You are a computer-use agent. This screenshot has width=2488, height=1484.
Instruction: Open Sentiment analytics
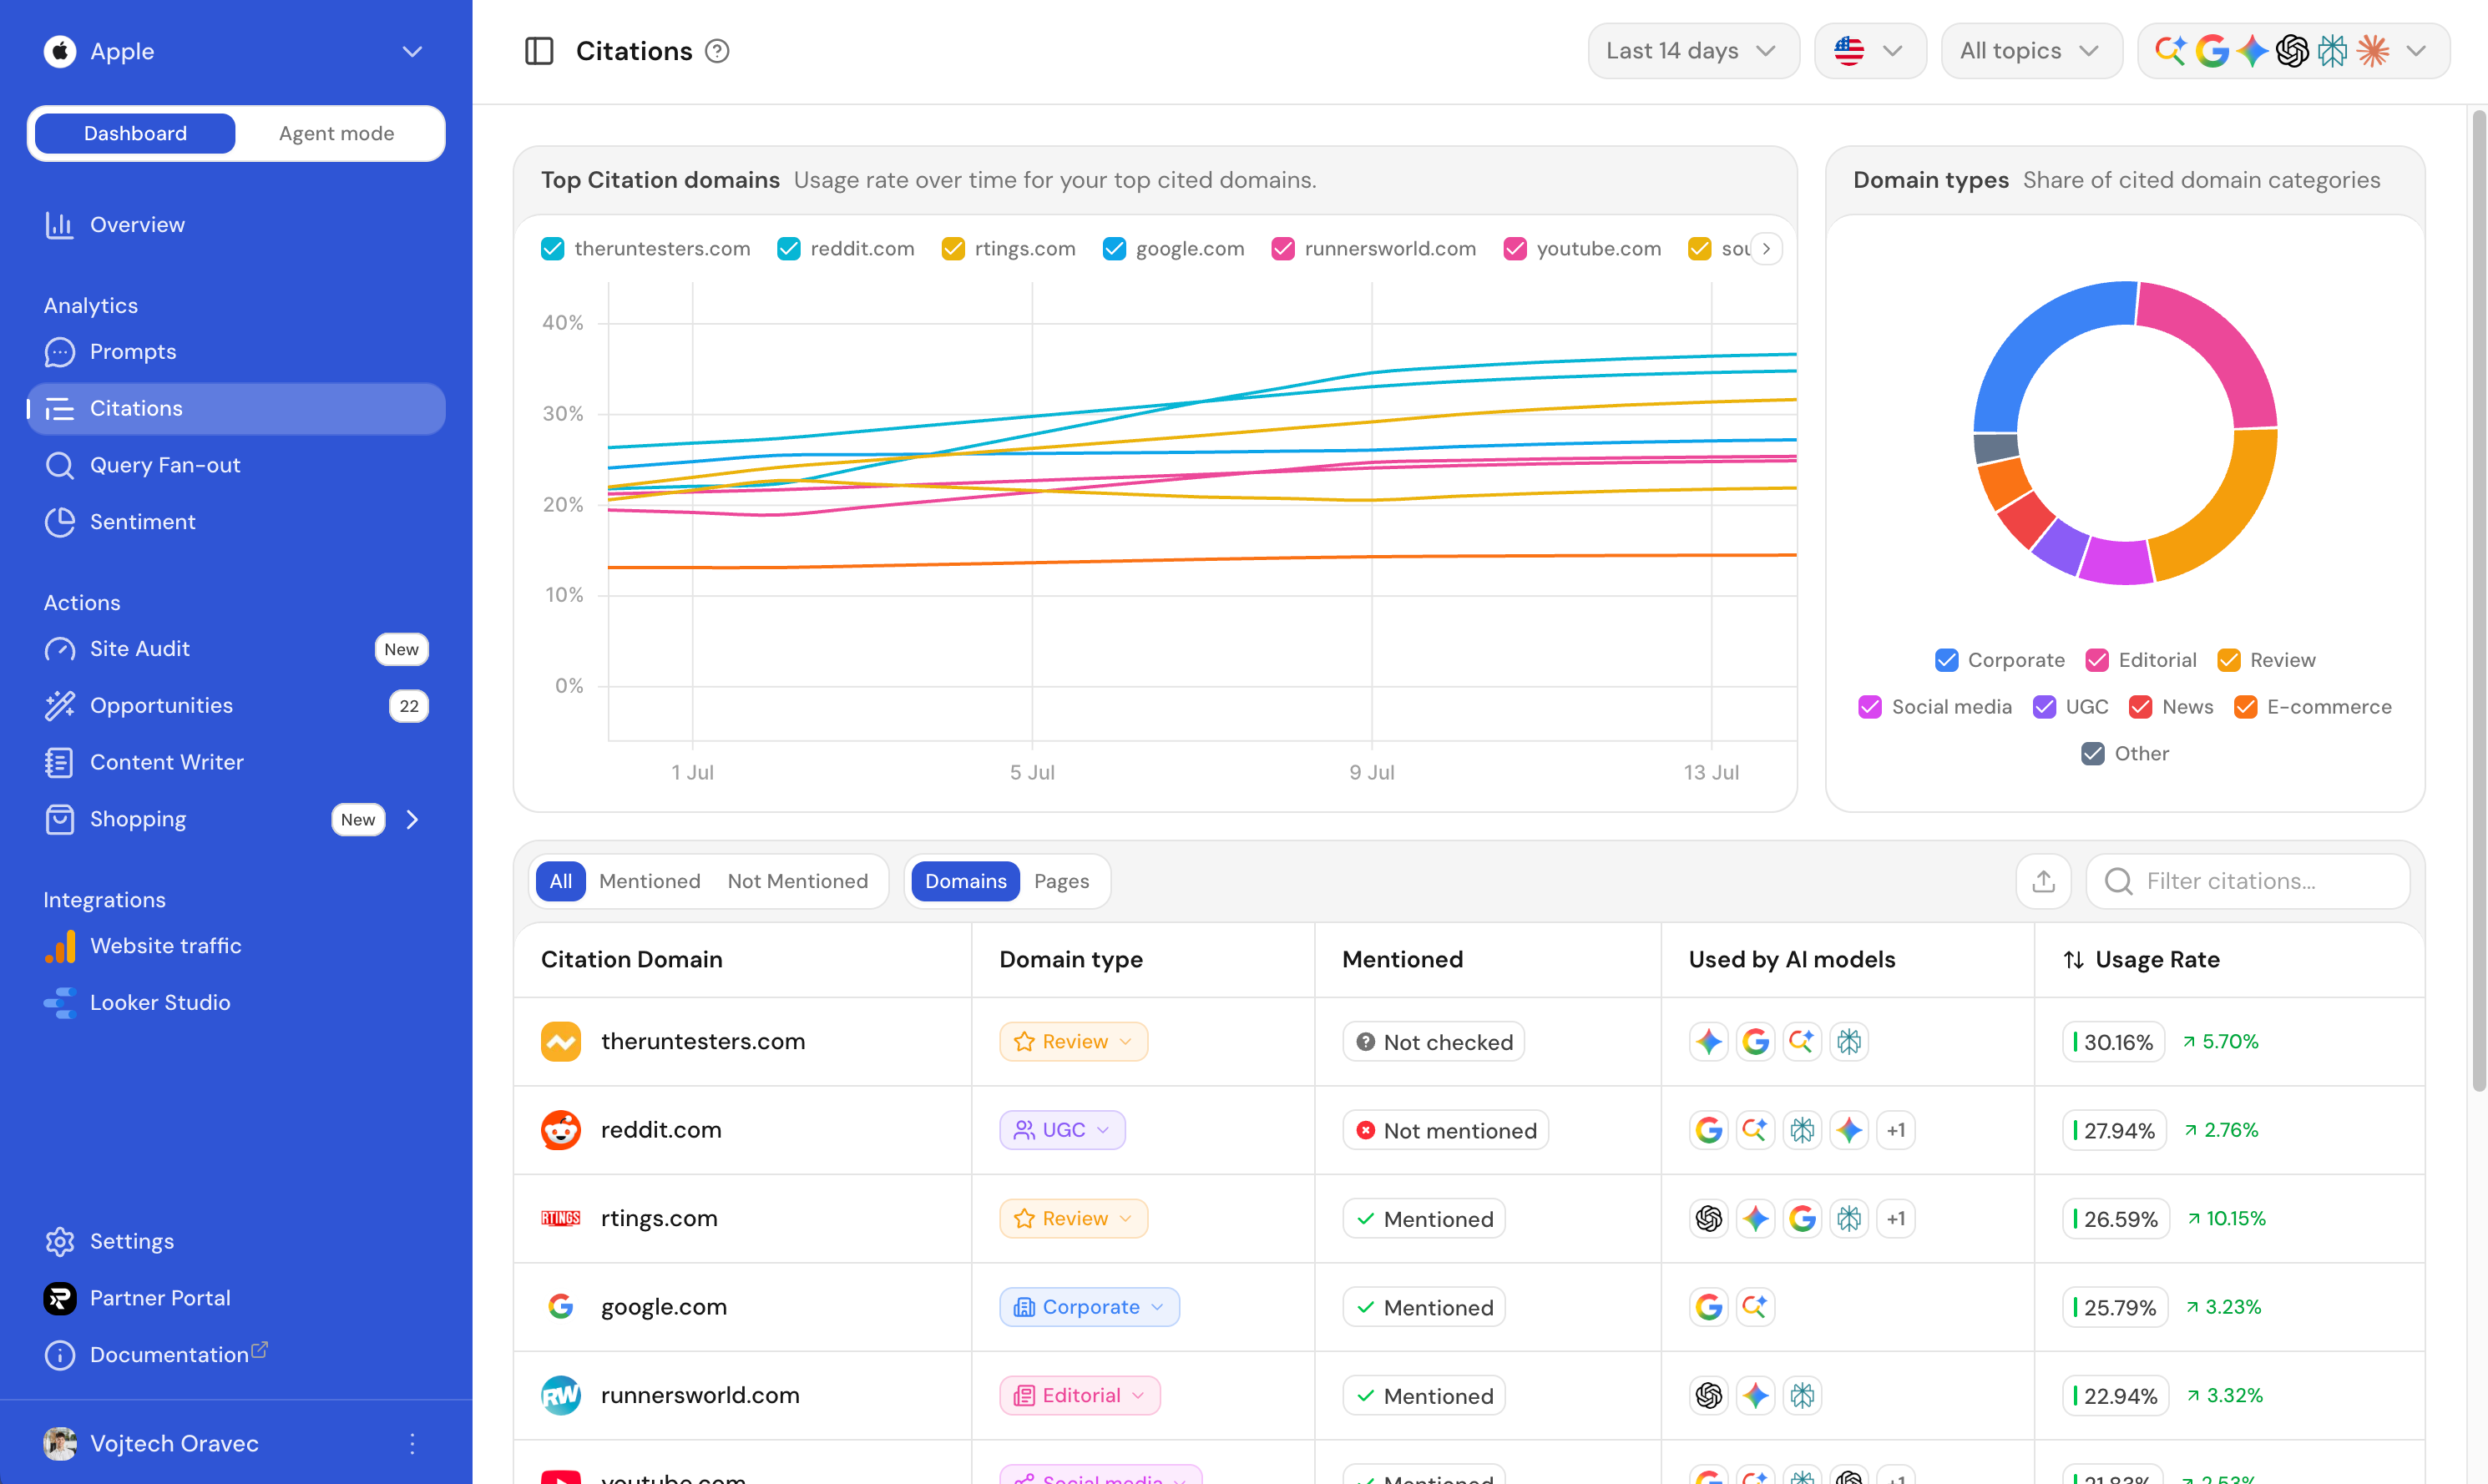point(236,521)
